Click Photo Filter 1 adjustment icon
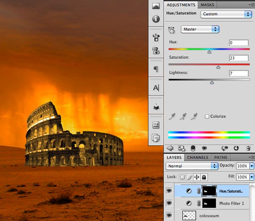Image resolution: width=255 pixels, height=221 pixels. [x=189, y=203]
